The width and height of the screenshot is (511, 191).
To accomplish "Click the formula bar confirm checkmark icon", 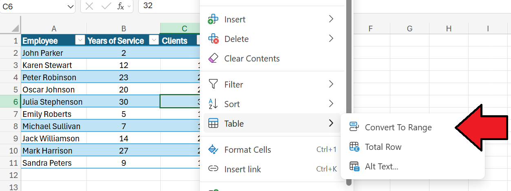I will (x=106, y=6).
